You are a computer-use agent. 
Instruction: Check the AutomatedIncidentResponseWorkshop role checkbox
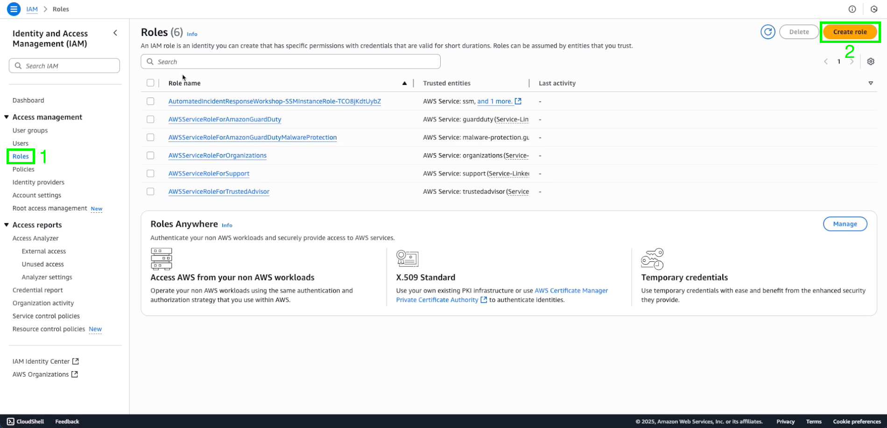(150, 101)
